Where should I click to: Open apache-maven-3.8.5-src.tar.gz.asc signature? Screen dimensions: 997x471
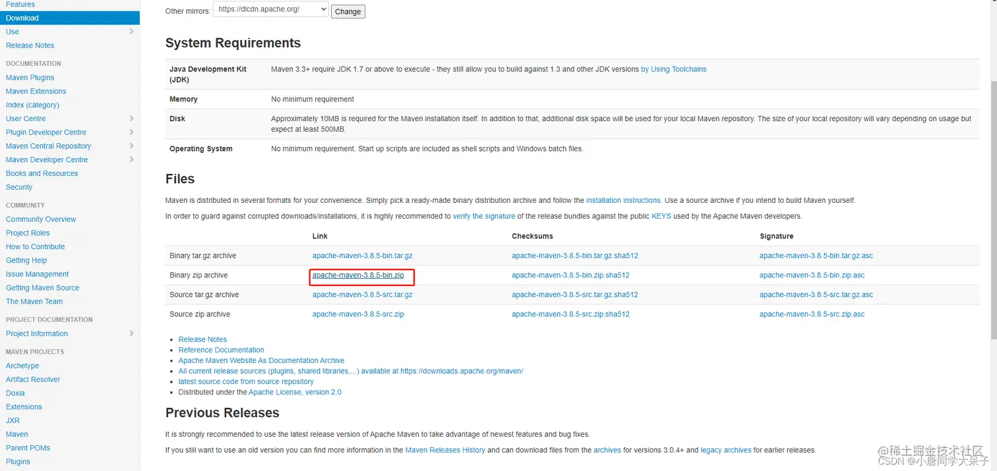[816, 294]
